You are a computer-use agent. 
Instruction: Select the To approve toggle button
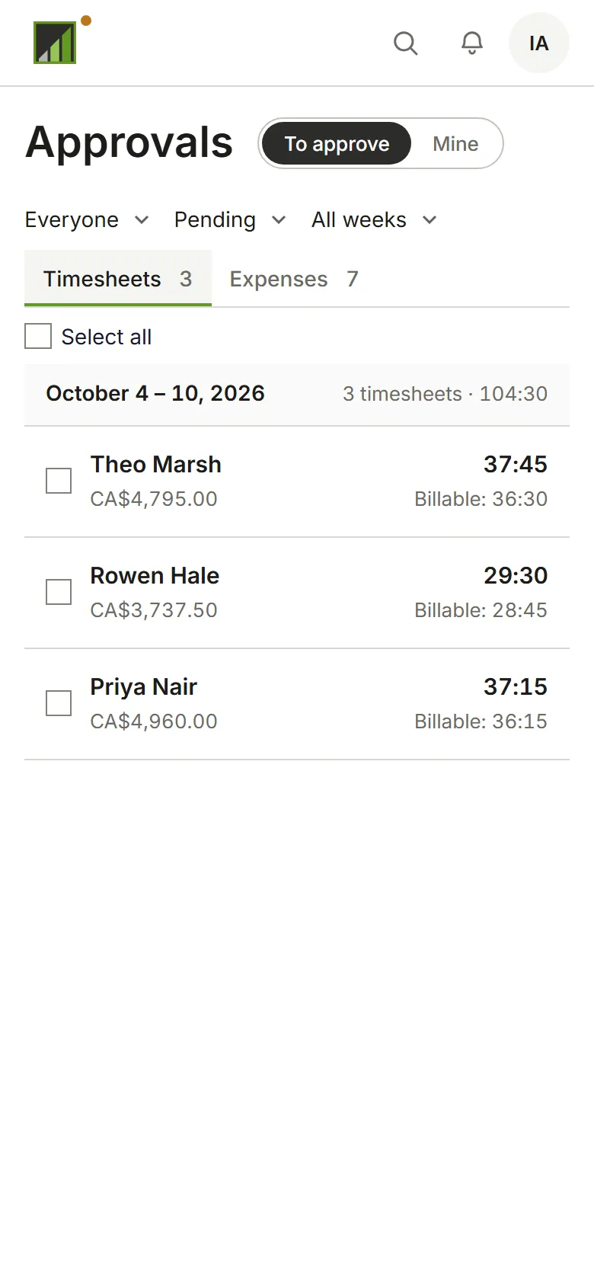[x=337, y=144]
